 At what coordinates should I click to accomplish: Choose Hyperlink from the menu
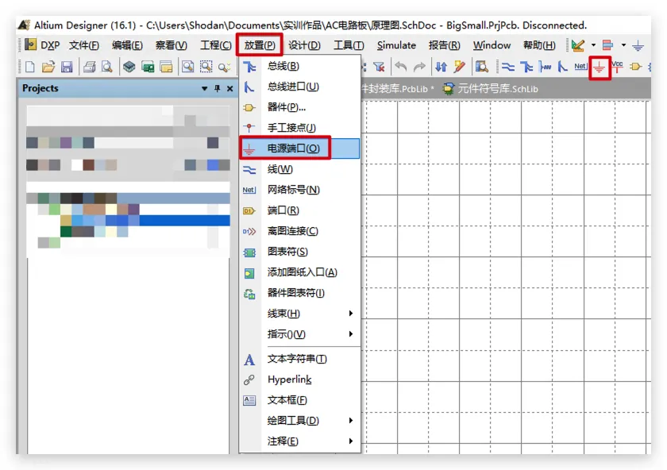(300, 379)
